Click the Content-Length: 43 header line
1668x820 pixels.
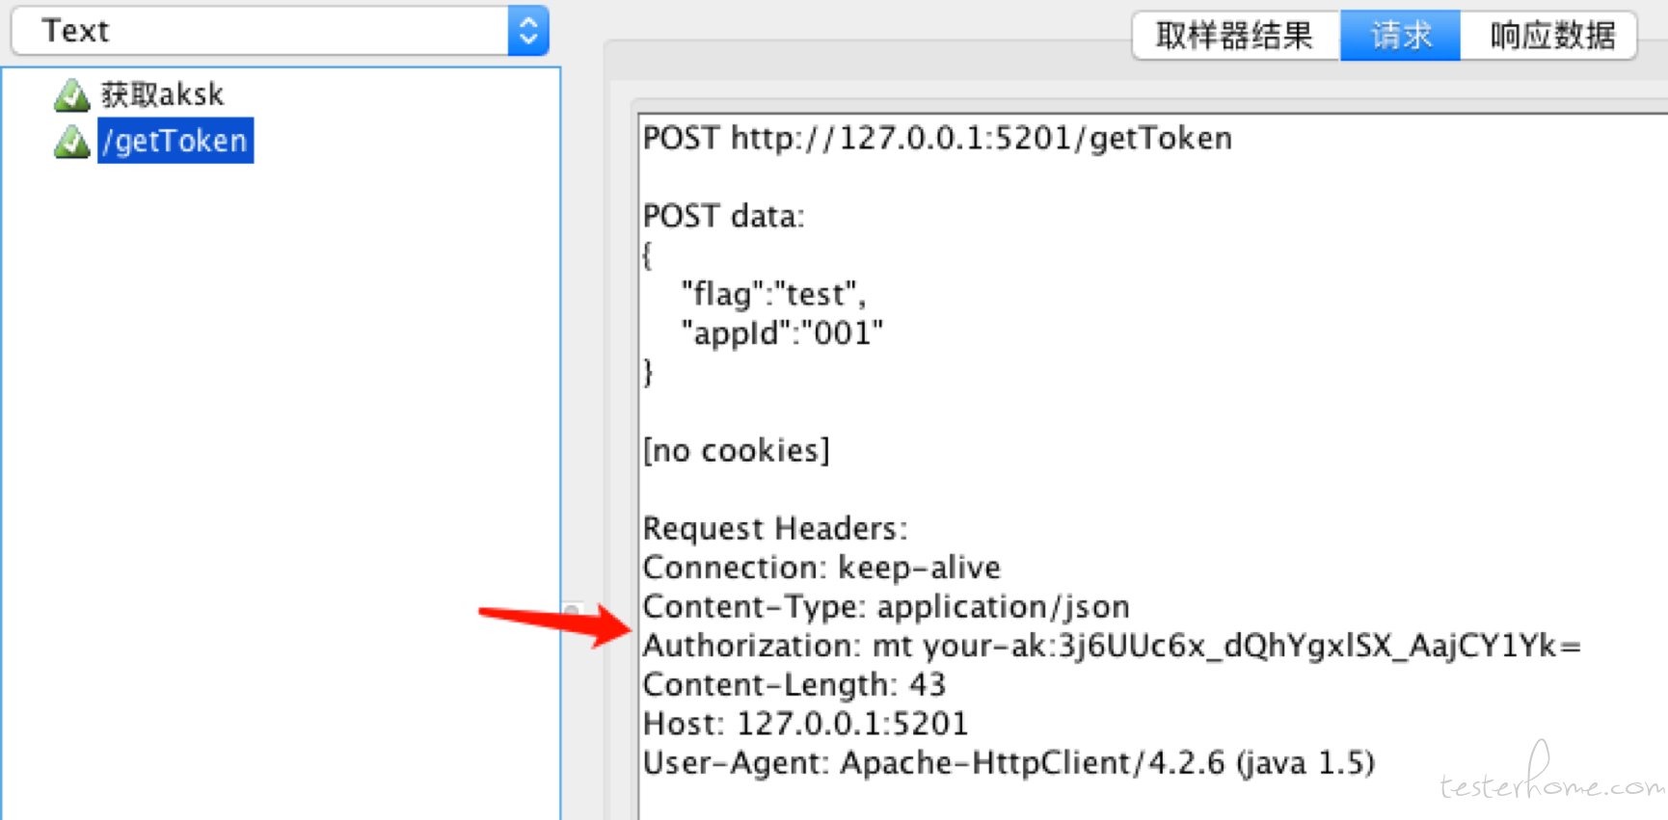(794, 685)
